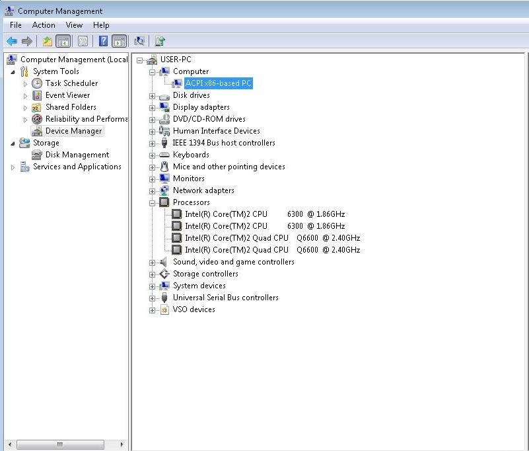Open the Action menu

click(44, 25)
